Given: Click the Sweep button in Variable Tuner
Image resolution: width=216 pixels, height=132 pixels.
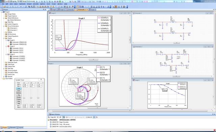Looking at the screenshot, I should pos(19,97).
